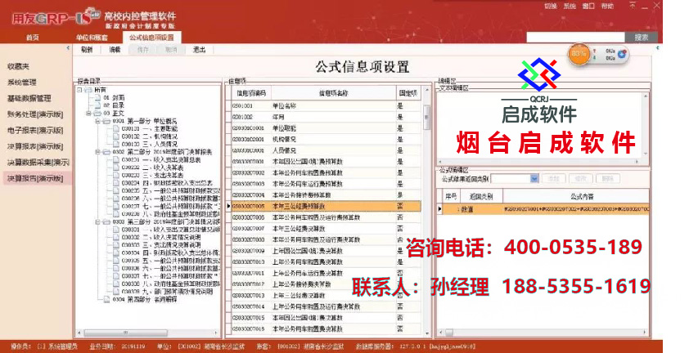Open 电子报表[演示版] in the sidebar
The height and width of the screenshot is (353, 689).
click(35, 130)
